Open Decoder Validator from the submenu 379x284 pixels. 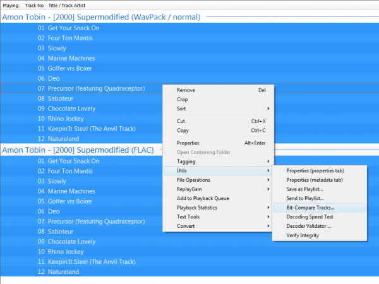coord(310,226)
